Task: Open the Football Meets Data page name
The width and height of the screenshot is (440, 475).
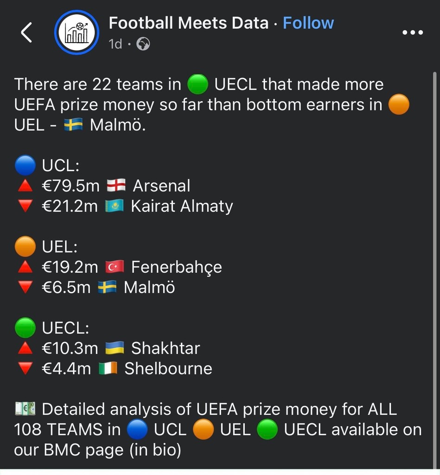Action: (188, 23)
